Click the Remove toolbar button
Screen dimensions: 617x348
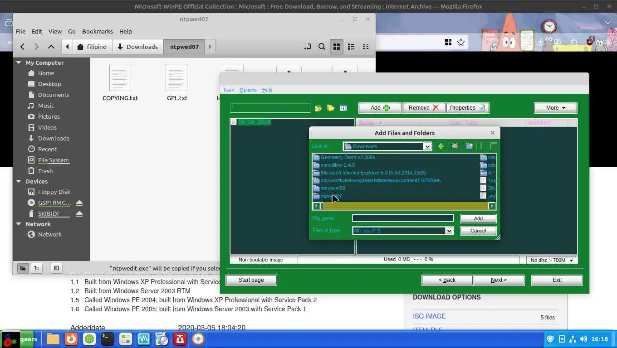[x=424, y=108]
